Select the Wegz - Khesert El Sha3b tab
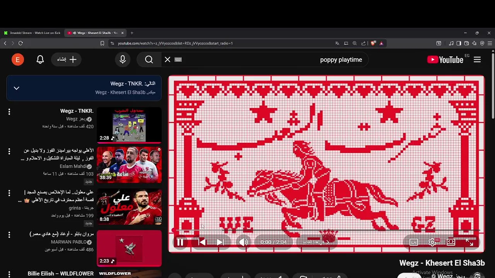Viewport: 495px width, 278px height. coord(95,33)
